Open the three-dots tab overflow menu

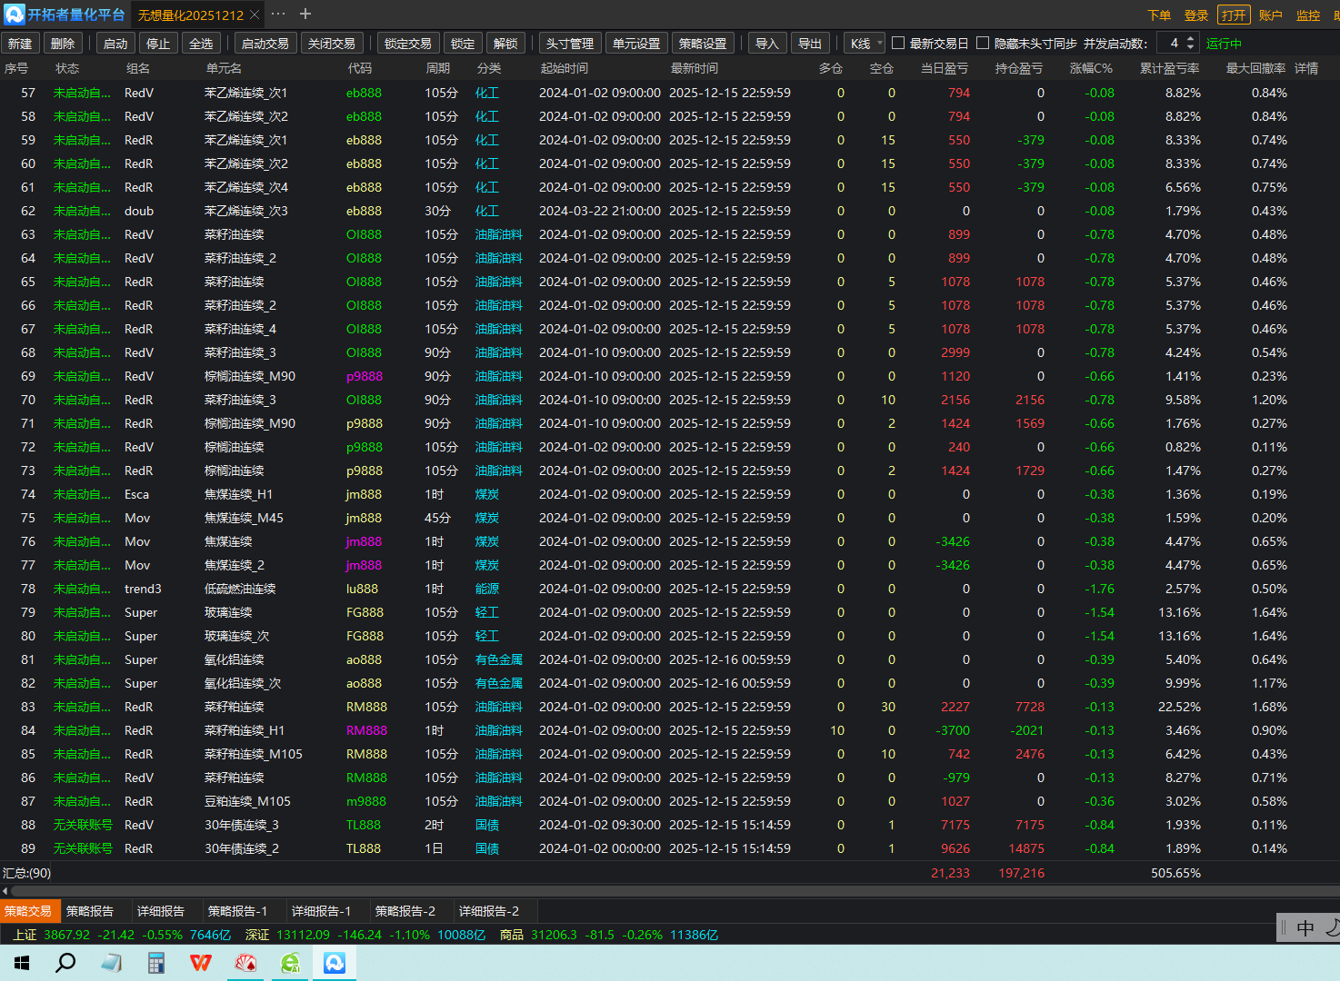tap(278, 14)
